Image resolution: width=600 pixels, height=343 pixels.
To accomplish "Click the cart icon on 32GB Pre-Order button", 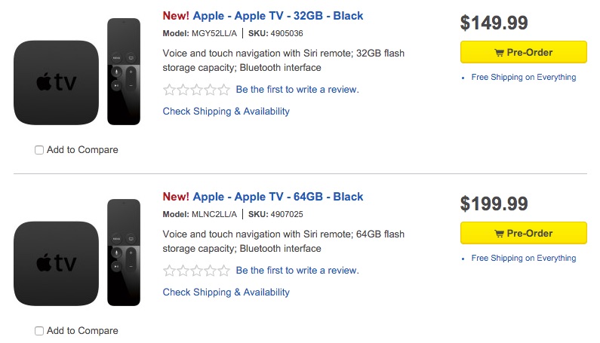I will click(499, 53).
